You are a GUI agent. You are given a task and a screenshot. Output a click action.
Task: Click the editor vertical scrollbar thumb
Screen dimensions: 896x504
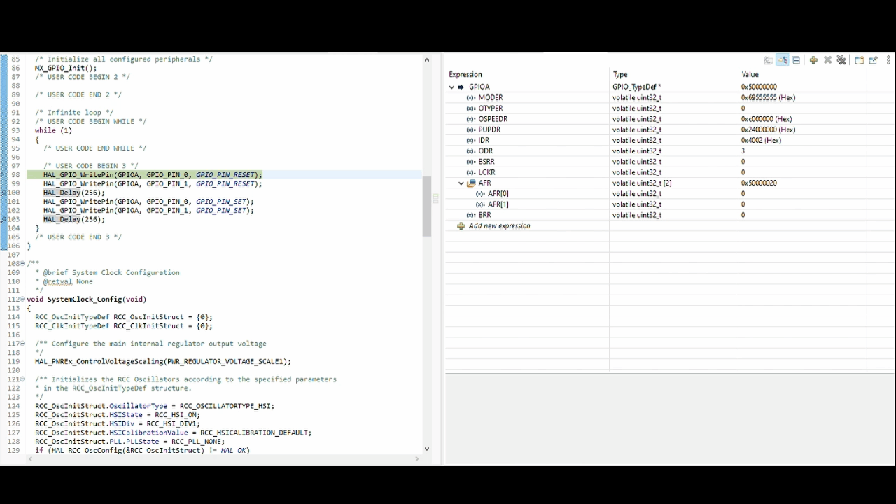[427, 206]
